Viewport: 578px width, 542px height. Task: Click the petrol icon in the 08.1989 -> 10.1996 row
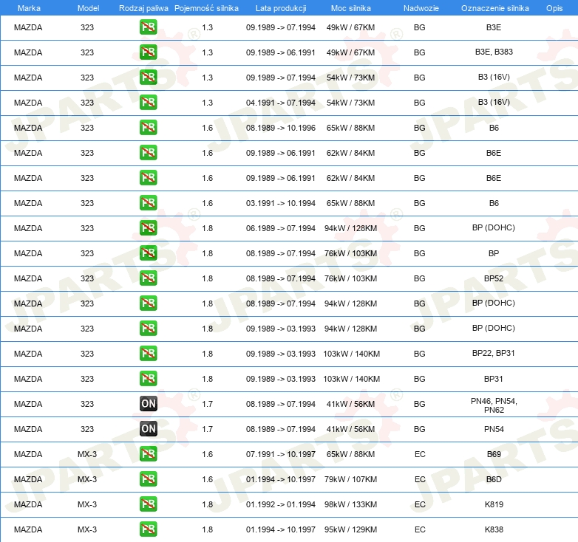click(x=148, y=128)
